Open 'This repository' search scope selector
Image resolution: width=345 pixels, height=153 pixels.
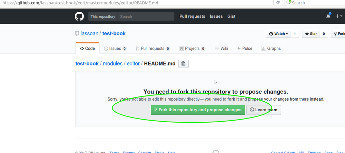(103, 17)
